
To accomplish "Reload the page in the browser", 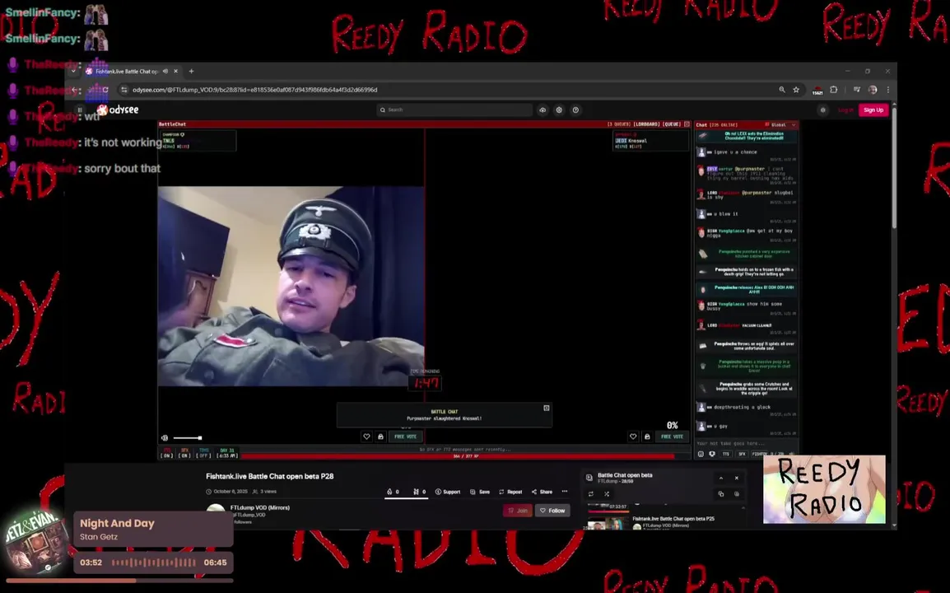I will 105,90.
